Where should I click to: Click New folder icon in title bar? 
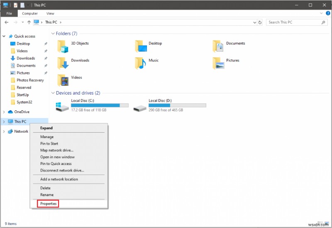(x=22, y=5)
